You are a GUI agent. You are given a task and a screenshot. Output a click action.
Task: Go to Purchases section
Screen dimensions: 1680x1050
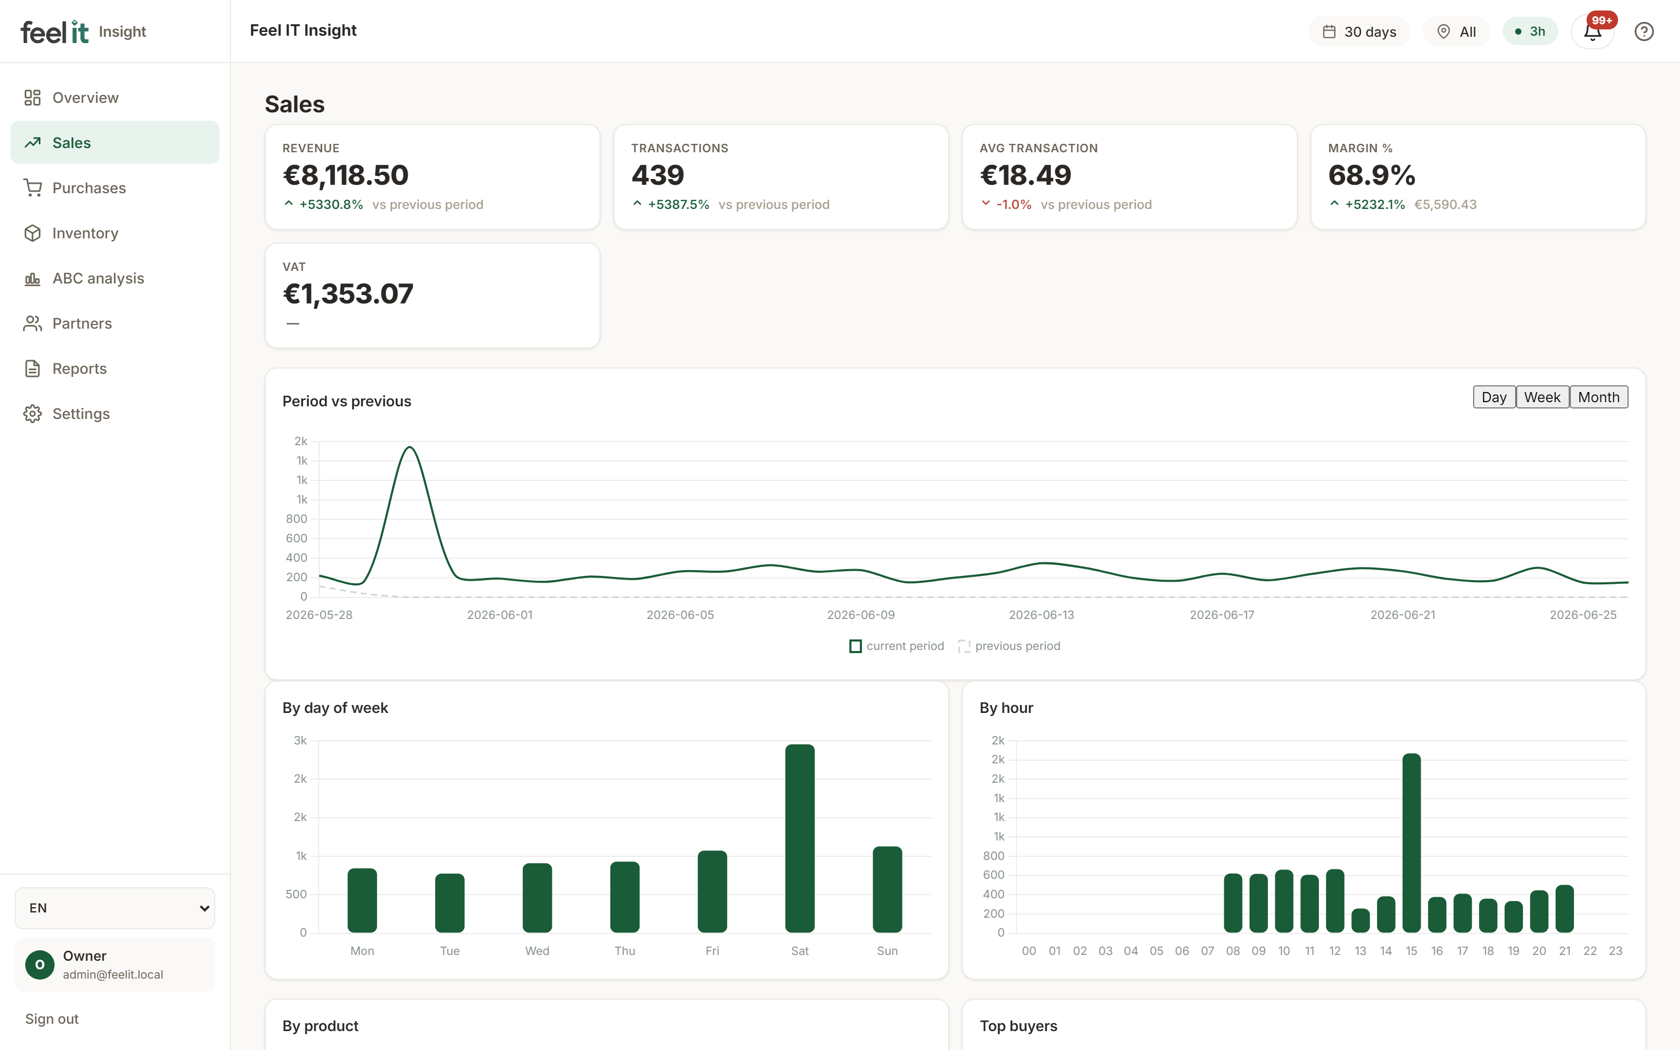[x=89, y=188]
